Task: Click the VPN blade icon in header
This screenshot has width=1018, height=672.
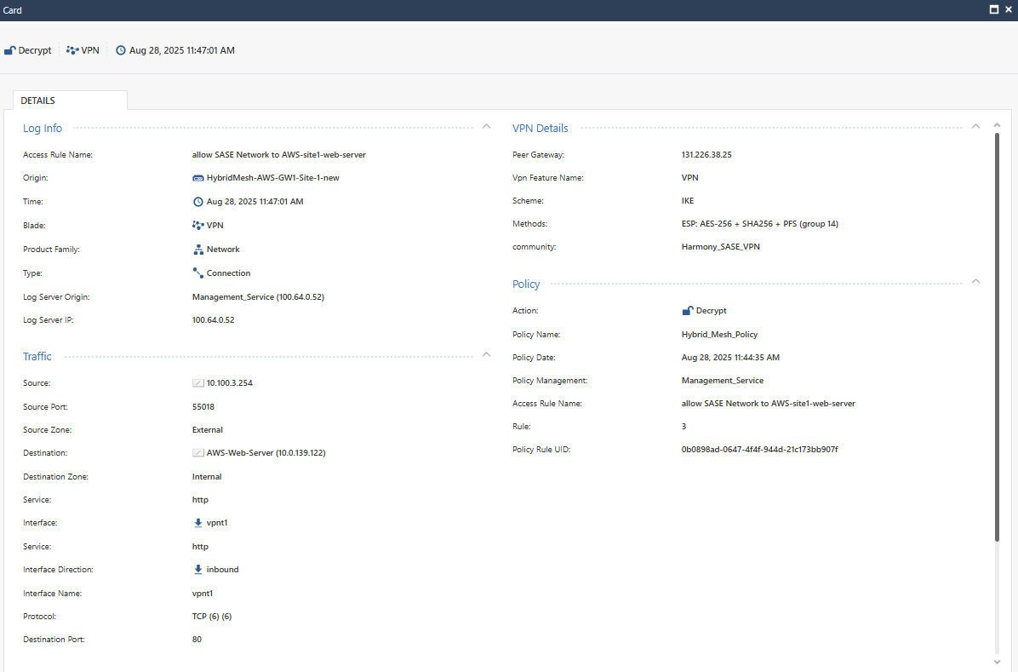Action: tap(72, 50)
